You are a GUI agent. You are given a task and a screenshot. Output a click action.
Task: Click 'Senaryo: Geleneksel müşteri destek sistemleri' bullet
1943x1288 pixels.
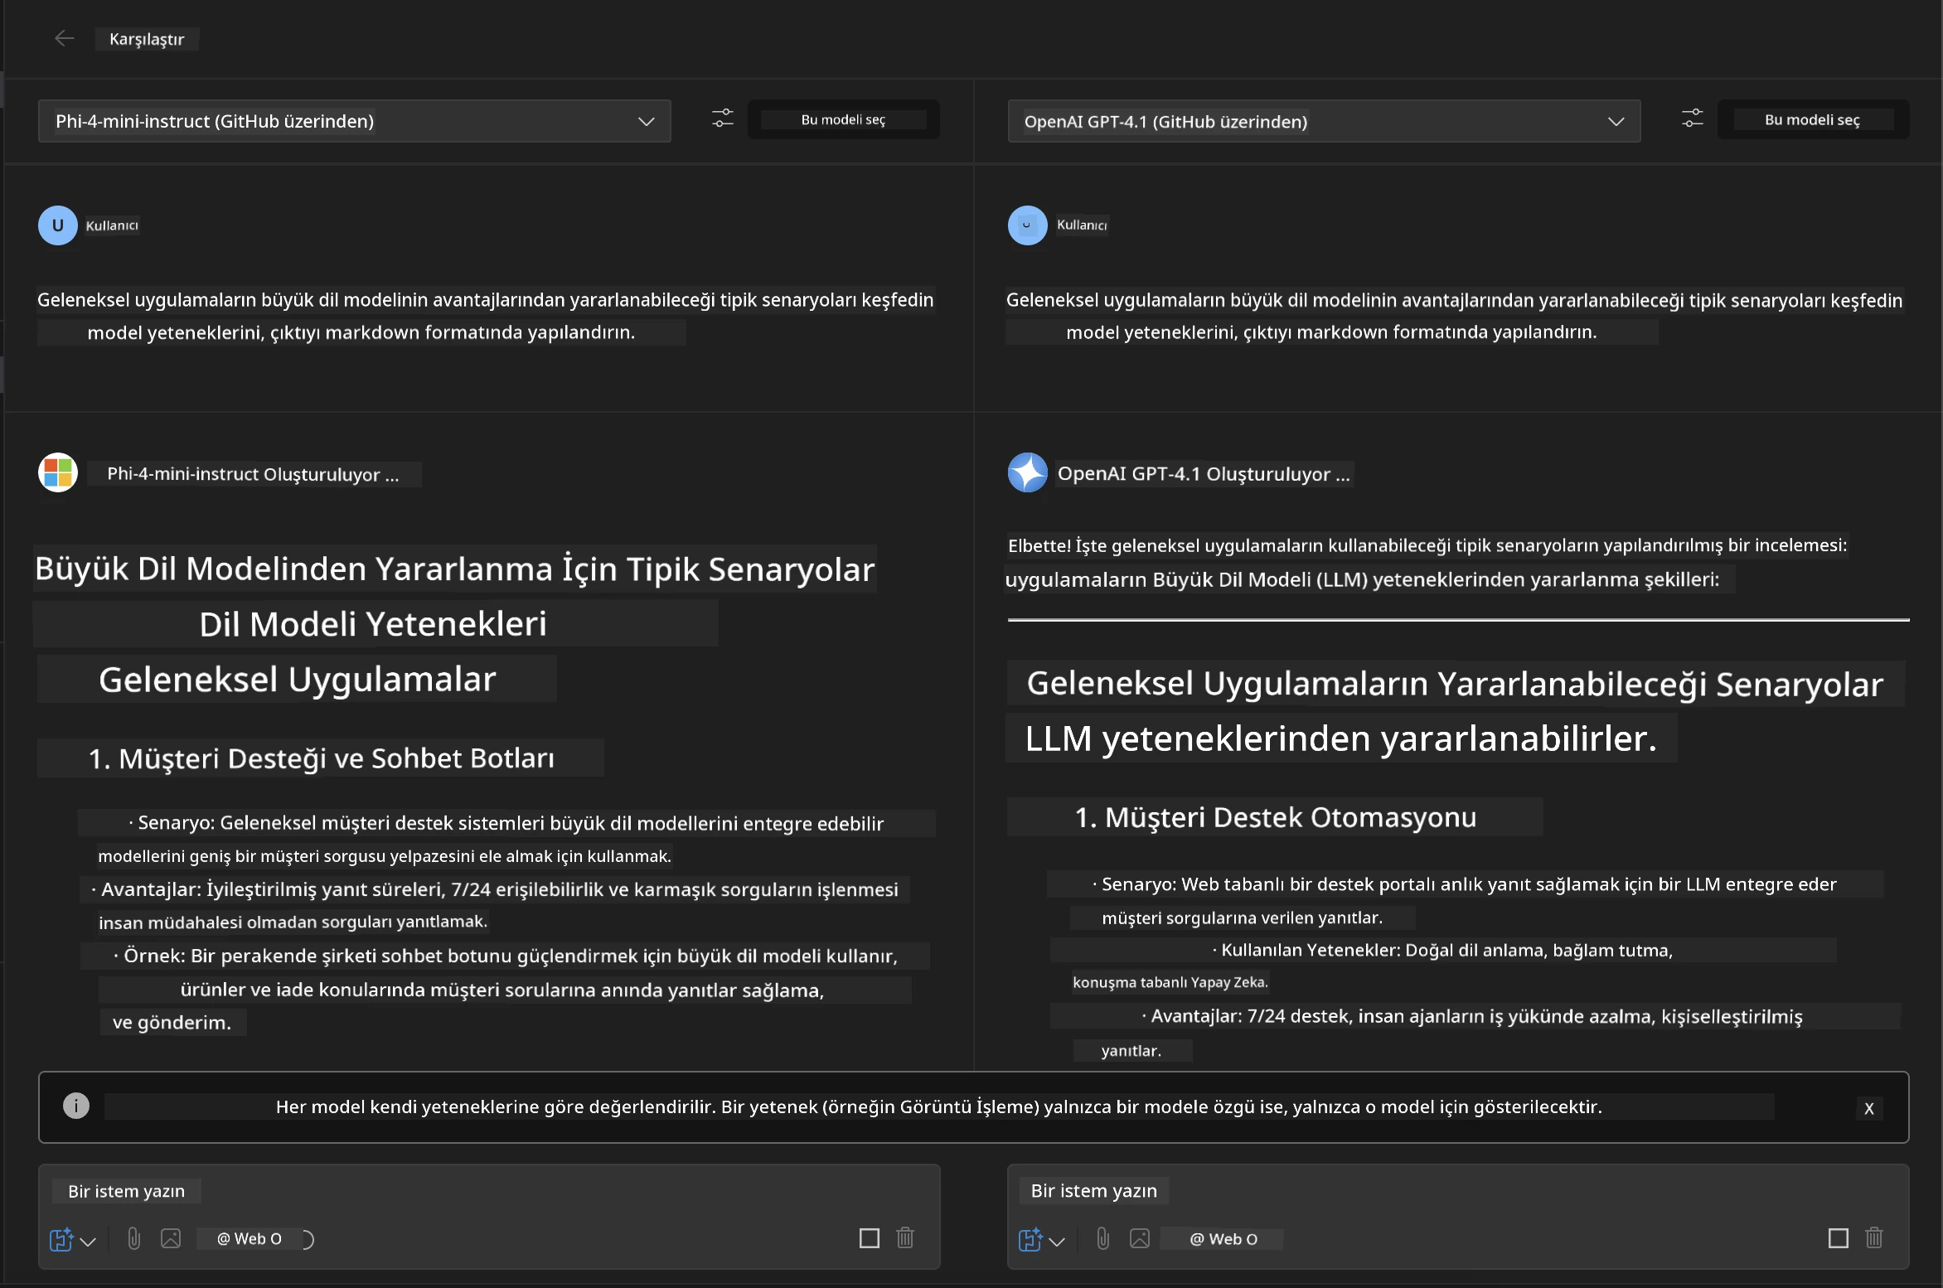click(506, 823)
